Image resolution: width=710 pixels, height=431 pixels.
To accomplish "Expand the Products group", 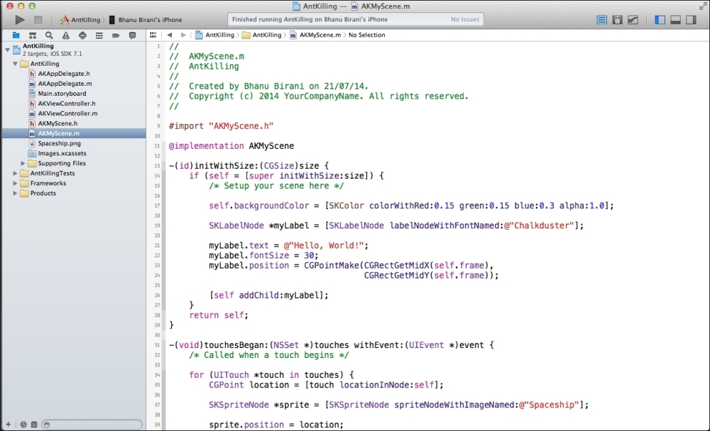I will (x=15, y=193).
